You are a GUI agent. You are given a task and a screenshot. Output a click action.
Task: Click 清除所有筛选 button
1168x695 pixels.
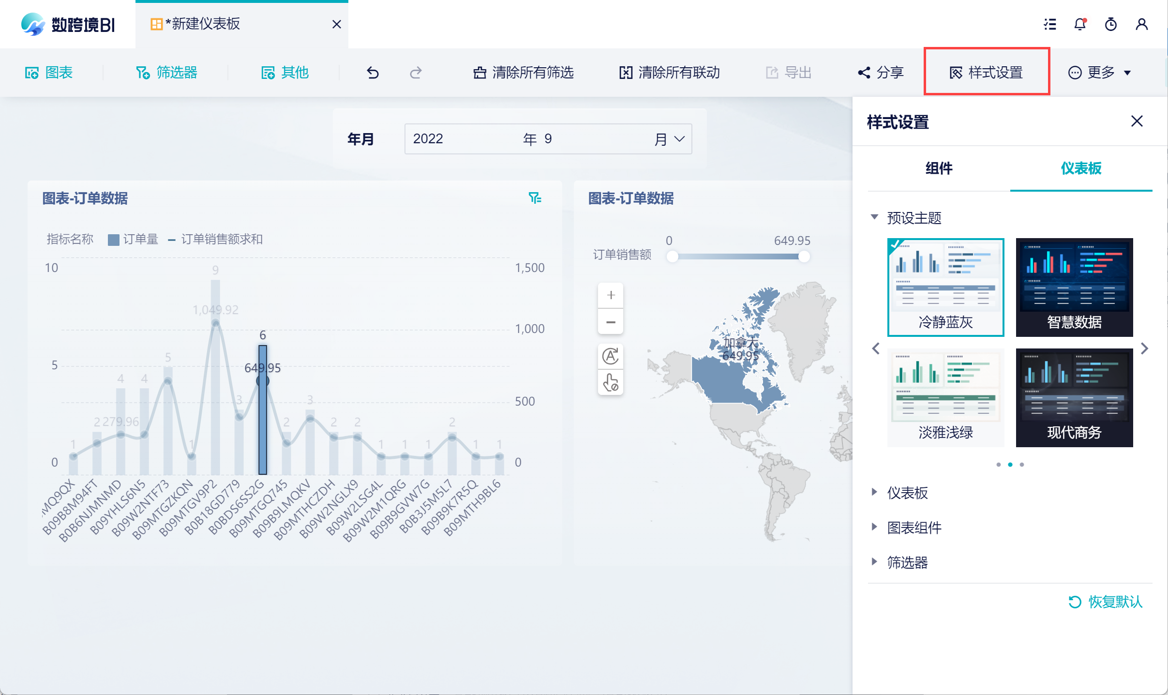coord(524,73)
